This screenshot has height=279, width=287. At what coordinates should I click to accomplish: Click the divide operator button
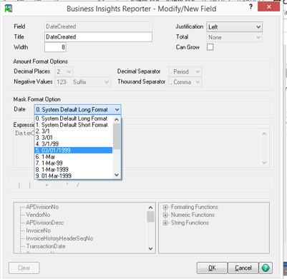click(78, 185)
